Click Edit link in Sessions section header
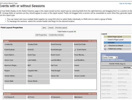Screen dimensions: 132x100 tap(89, 94)
